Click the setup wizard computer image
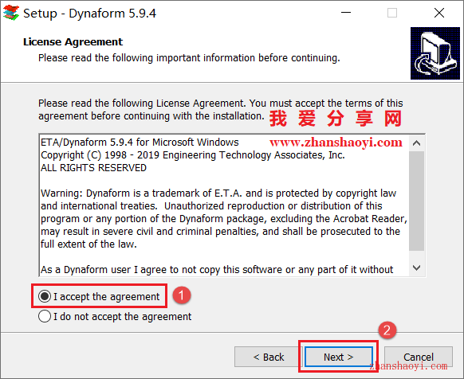This screenshot has width=464, height=379. pos(435,53)
